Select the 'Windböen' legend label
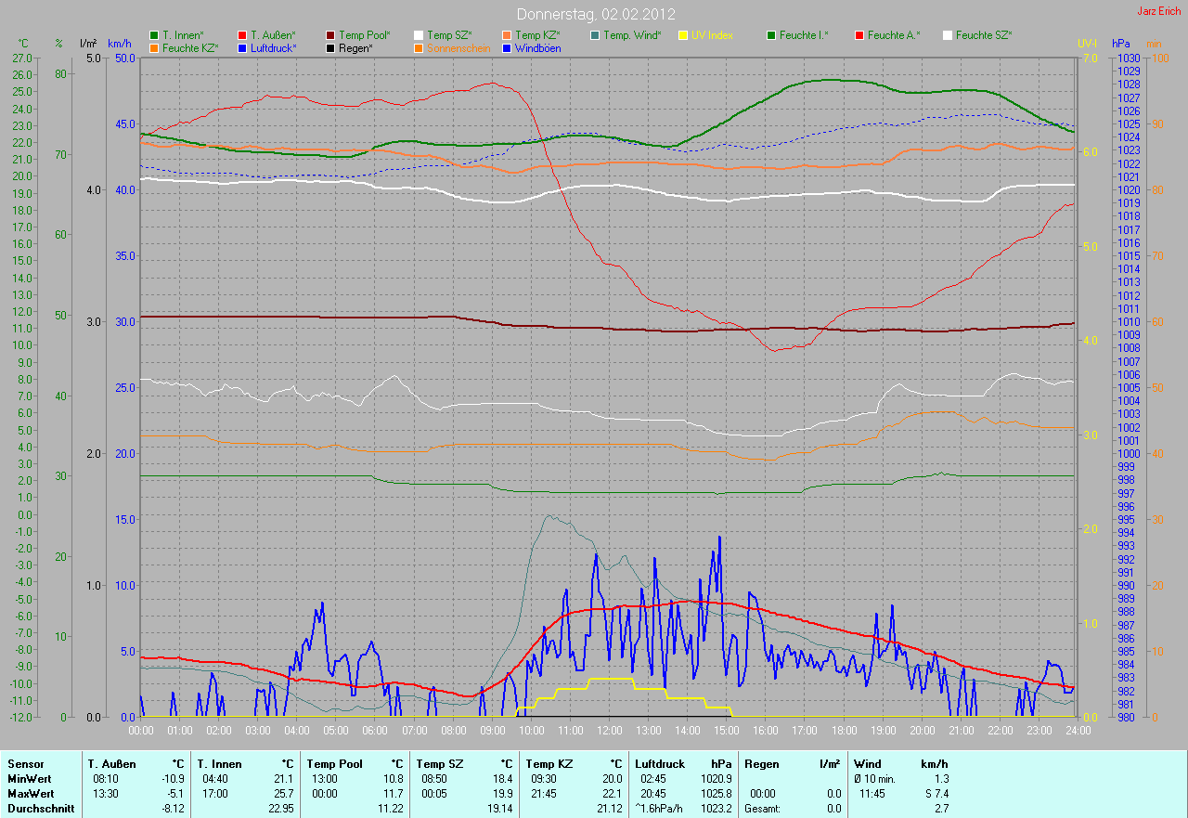The image size is (1188, 818). click(x=537, y=47)
